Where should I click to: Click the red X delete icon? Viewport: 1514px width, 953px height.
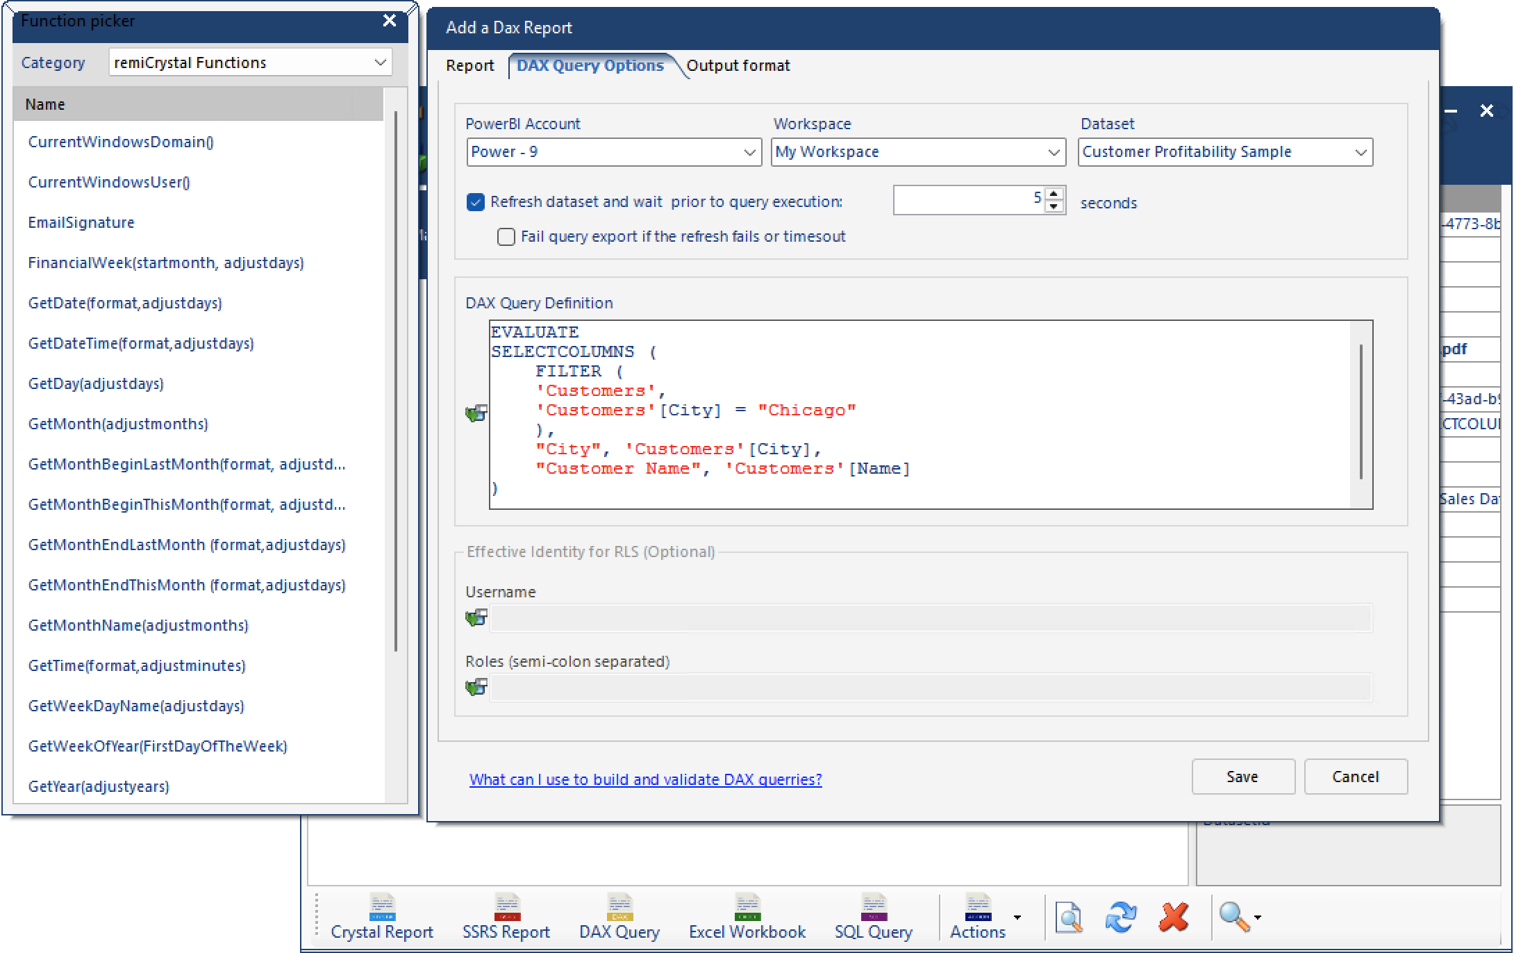(1174, 917)
